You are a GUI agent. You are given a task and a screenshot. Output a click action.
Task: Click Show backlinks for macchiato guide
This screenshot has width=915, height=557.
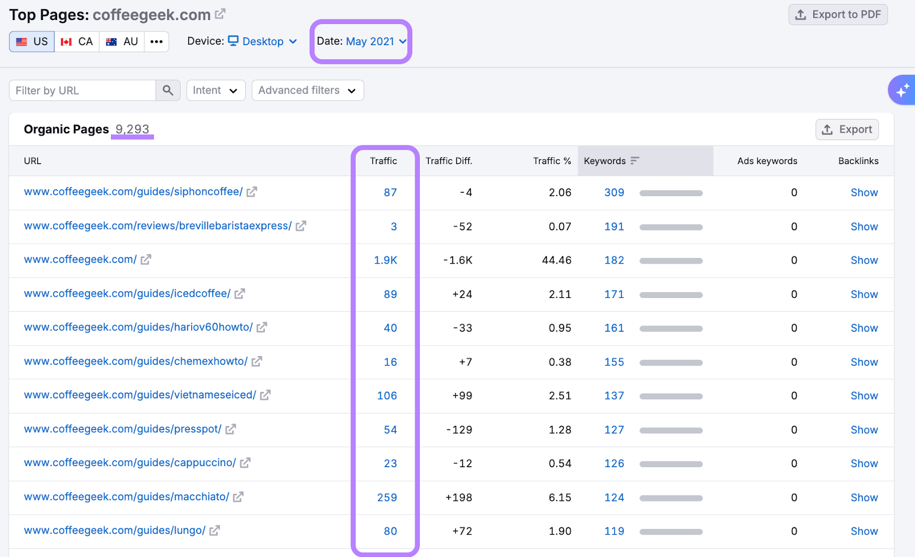[864, 498]
